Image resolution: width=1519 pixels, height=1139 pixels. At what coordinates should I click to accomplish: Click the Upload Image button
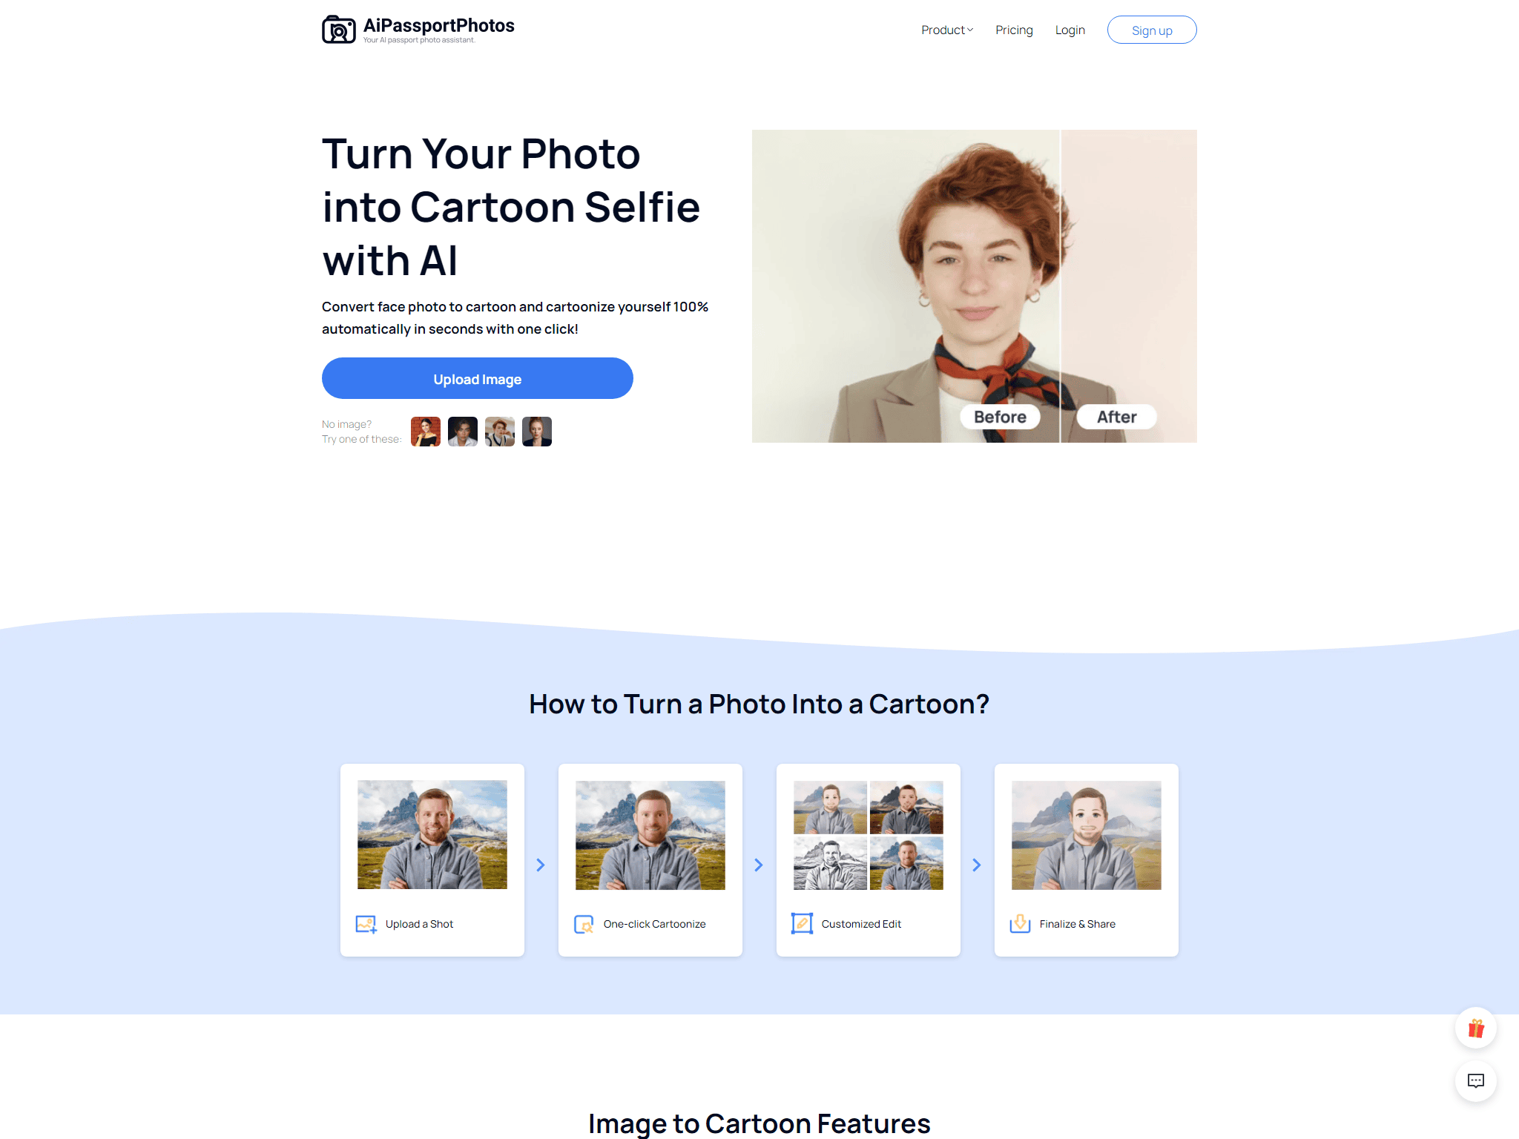pyautogui.click(x=477, y=378)
